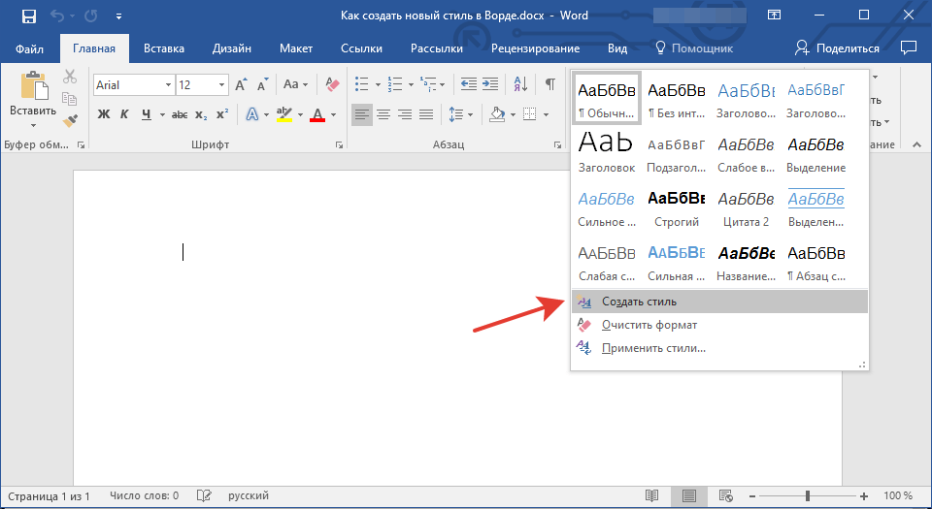Image resolution: width=932 pixels, height=509 pixels.
Task: Open the Arial font name dropdown
Action: click(168, 85)
